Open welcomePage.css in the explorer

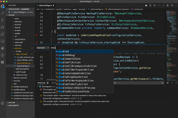24,63
